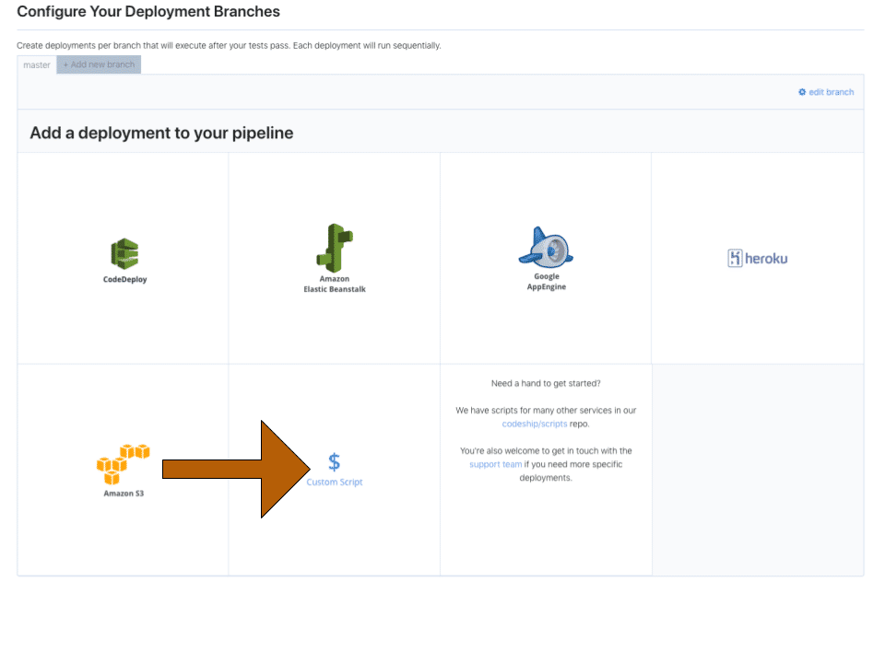Choose the Amazon Elastic Beanstalk icon
This screenshot has height=663, width=885.
334,248
